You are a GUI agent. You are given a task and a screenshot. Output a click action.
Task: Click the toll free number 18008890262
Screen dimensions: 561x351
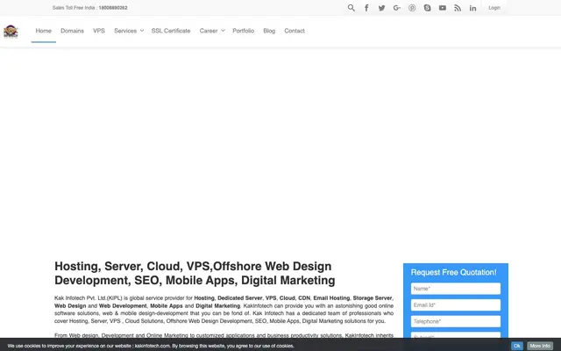tap(113, 8)
